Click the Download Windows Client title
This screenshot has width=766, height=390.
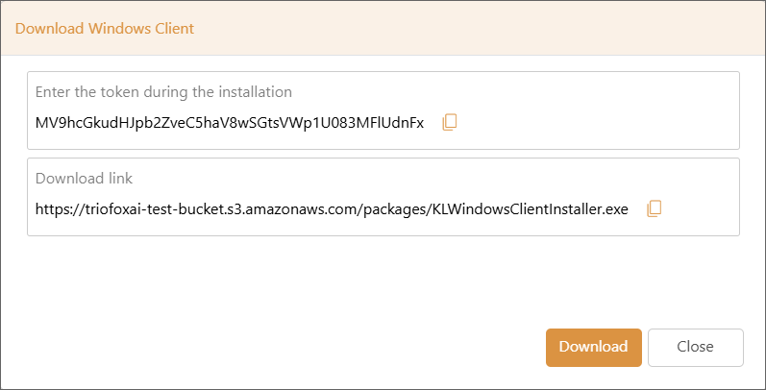[105, 28]
